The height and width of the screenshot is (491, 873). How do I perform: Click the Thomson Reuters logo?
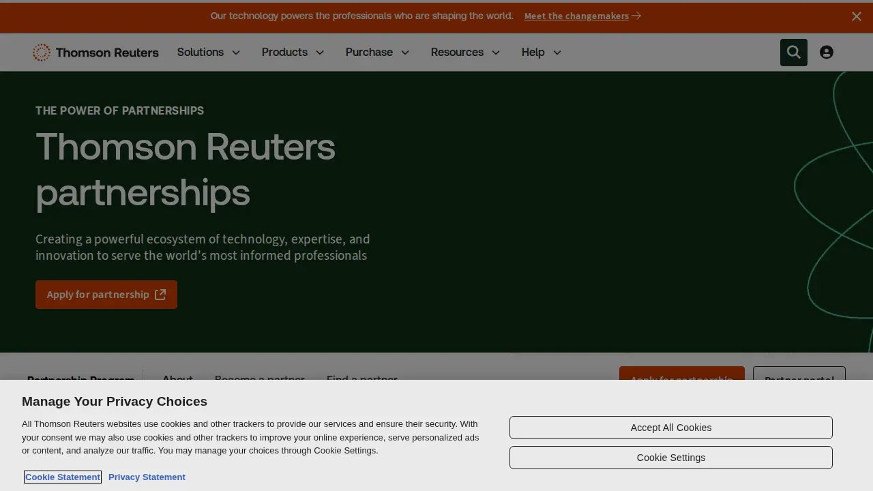pyautogui.click(x=95, y=53)
